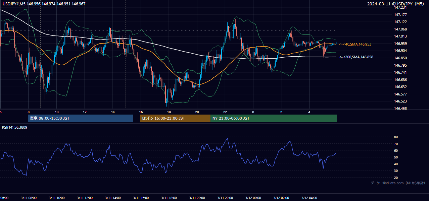Click the 3/11 18:00 bottom time label
The image size is (429, 201).
click(x=169, y=198)
